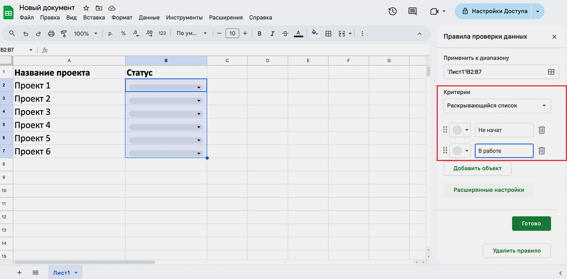Click the search magnifier in toolbar

(x=12, y=33)
